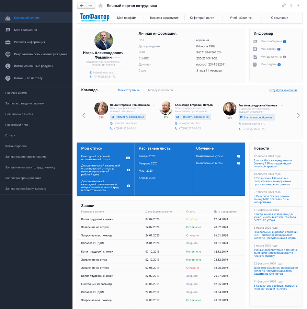Screen dimensions: 307x309
Task: Open Структура компании link
Action: point(283,90)
